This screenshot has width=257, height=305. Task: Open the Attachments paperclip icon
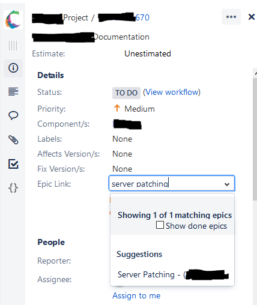[13, 140]
